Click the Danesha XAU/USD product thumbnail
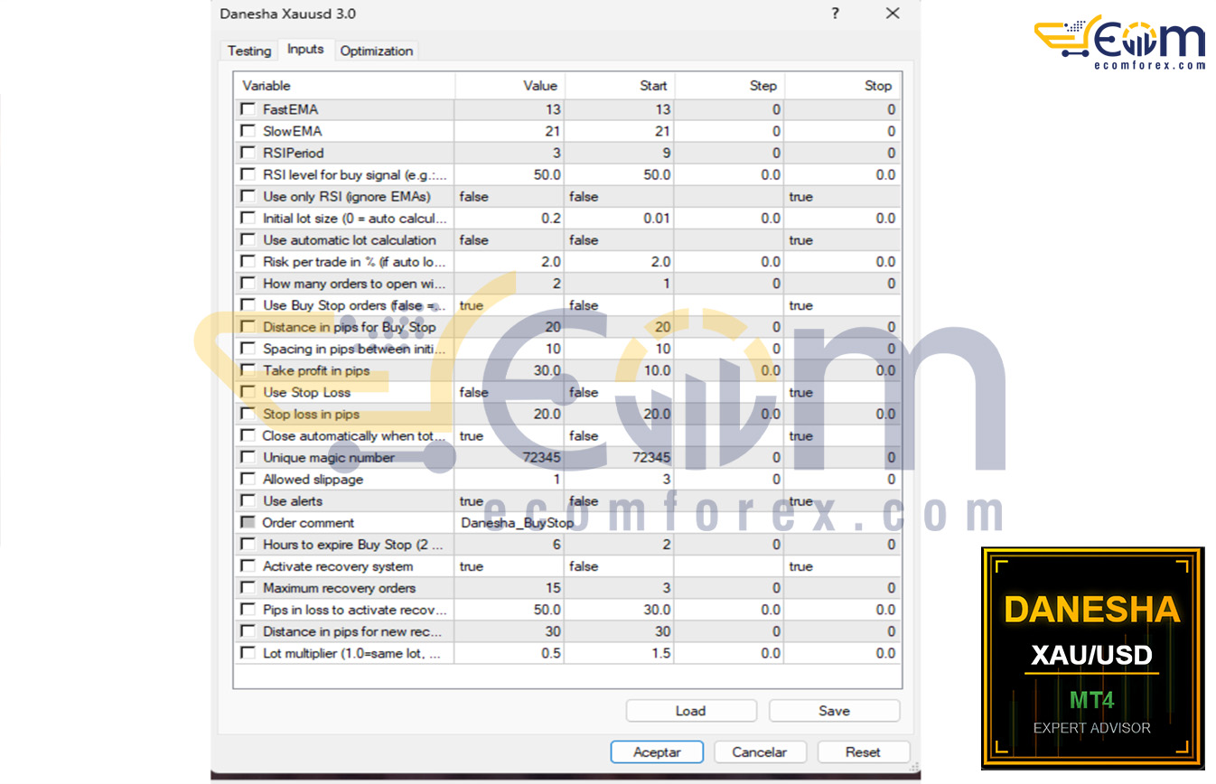Viewport: 1216px width, 784px height. coord(1092,658)
